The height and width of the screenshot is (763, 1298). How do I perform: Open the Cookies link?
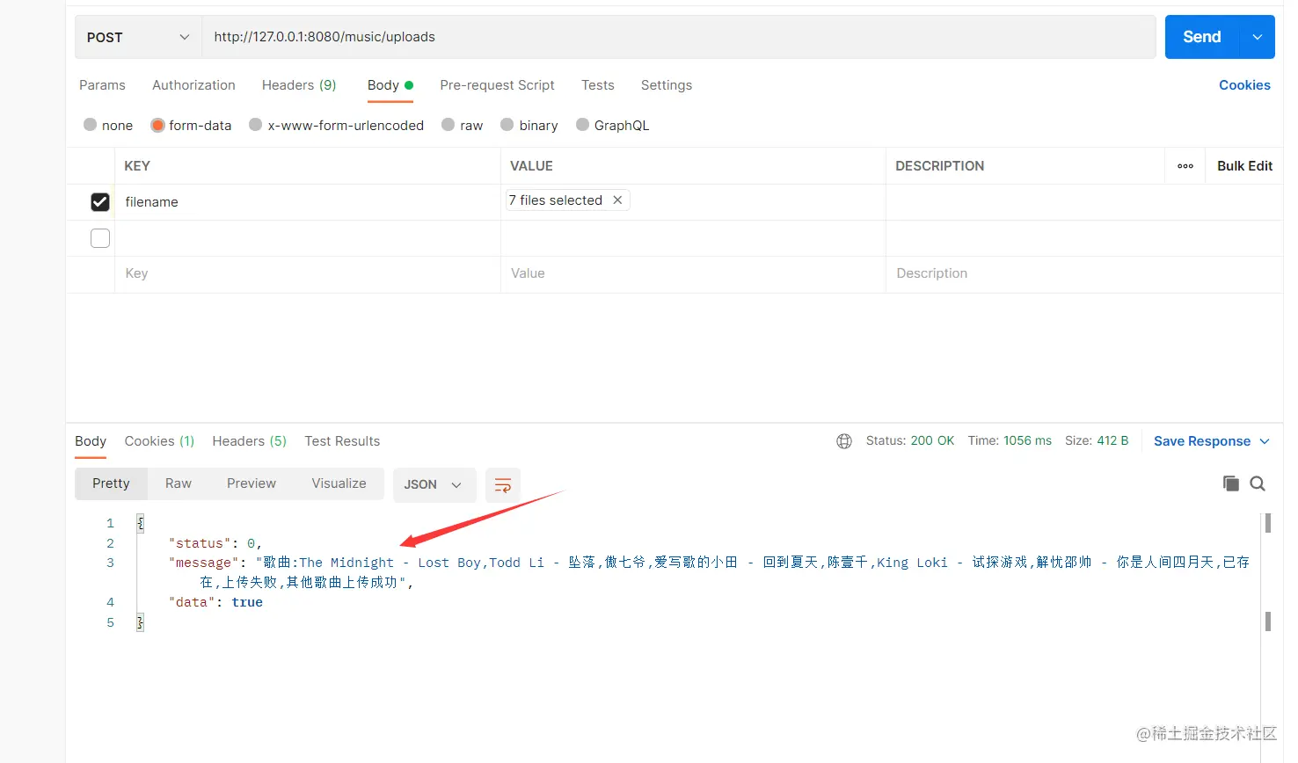point(1244,85)
